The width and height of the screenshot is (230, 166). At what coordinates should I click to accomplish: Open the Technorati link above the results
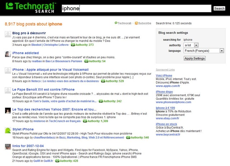[124, 23]
